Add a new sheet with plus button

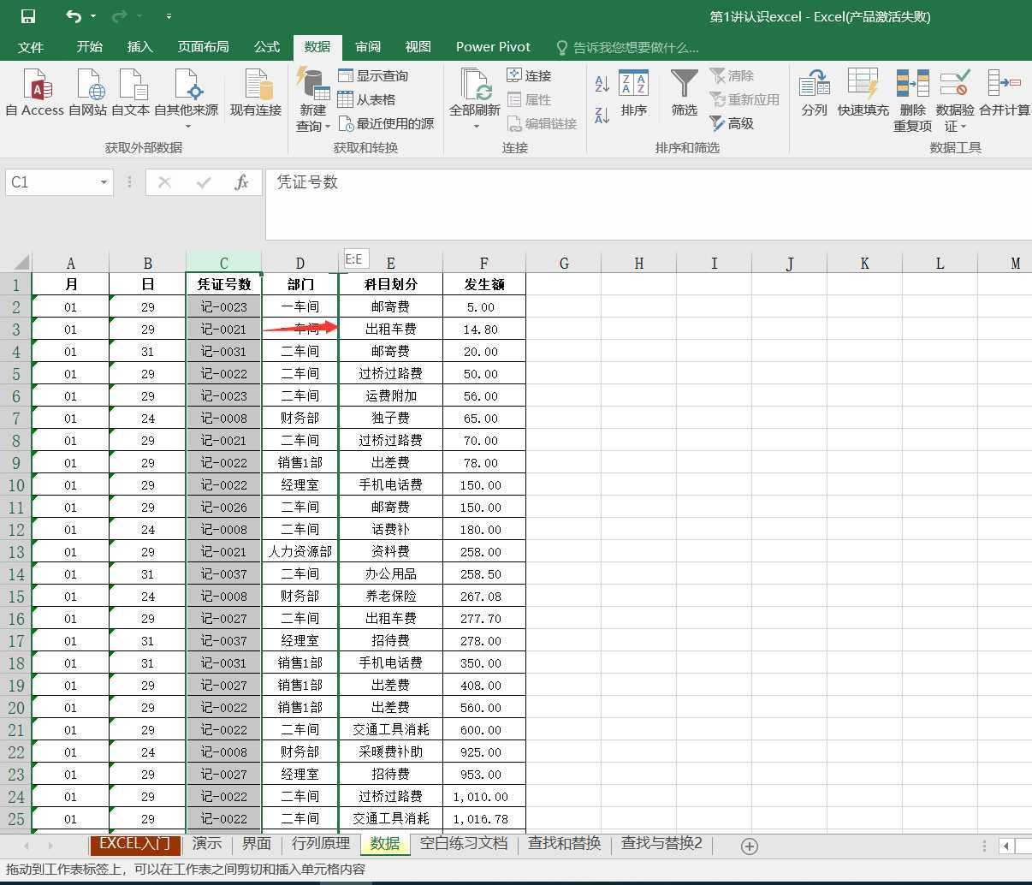(750, 846)
